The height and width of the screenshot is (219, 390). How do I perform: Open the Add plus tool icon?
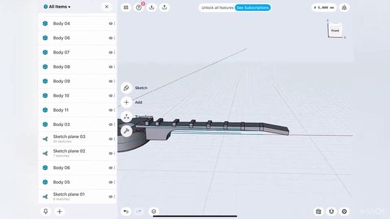pyautogui.click(x=126, y=102)
